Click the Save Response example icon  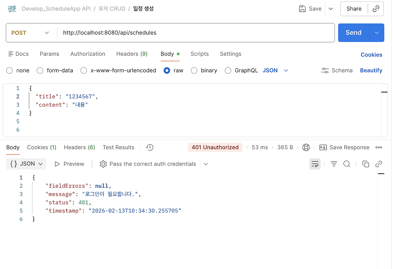323,147
